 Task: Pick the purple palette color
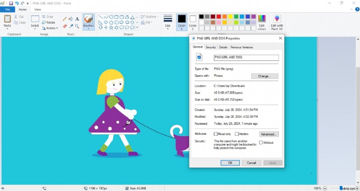click(x=253, y=17)
